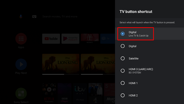The height and width of the screenshot is (104, 184).
Task: Click the keyboard search icon
Action: coord(34,16)
